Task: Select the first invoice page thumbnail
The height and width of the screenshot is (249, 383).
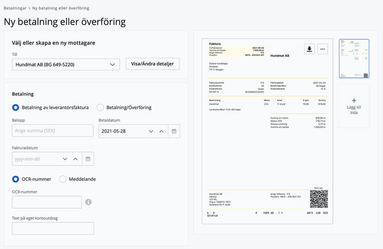Action: tap(354, 59)
